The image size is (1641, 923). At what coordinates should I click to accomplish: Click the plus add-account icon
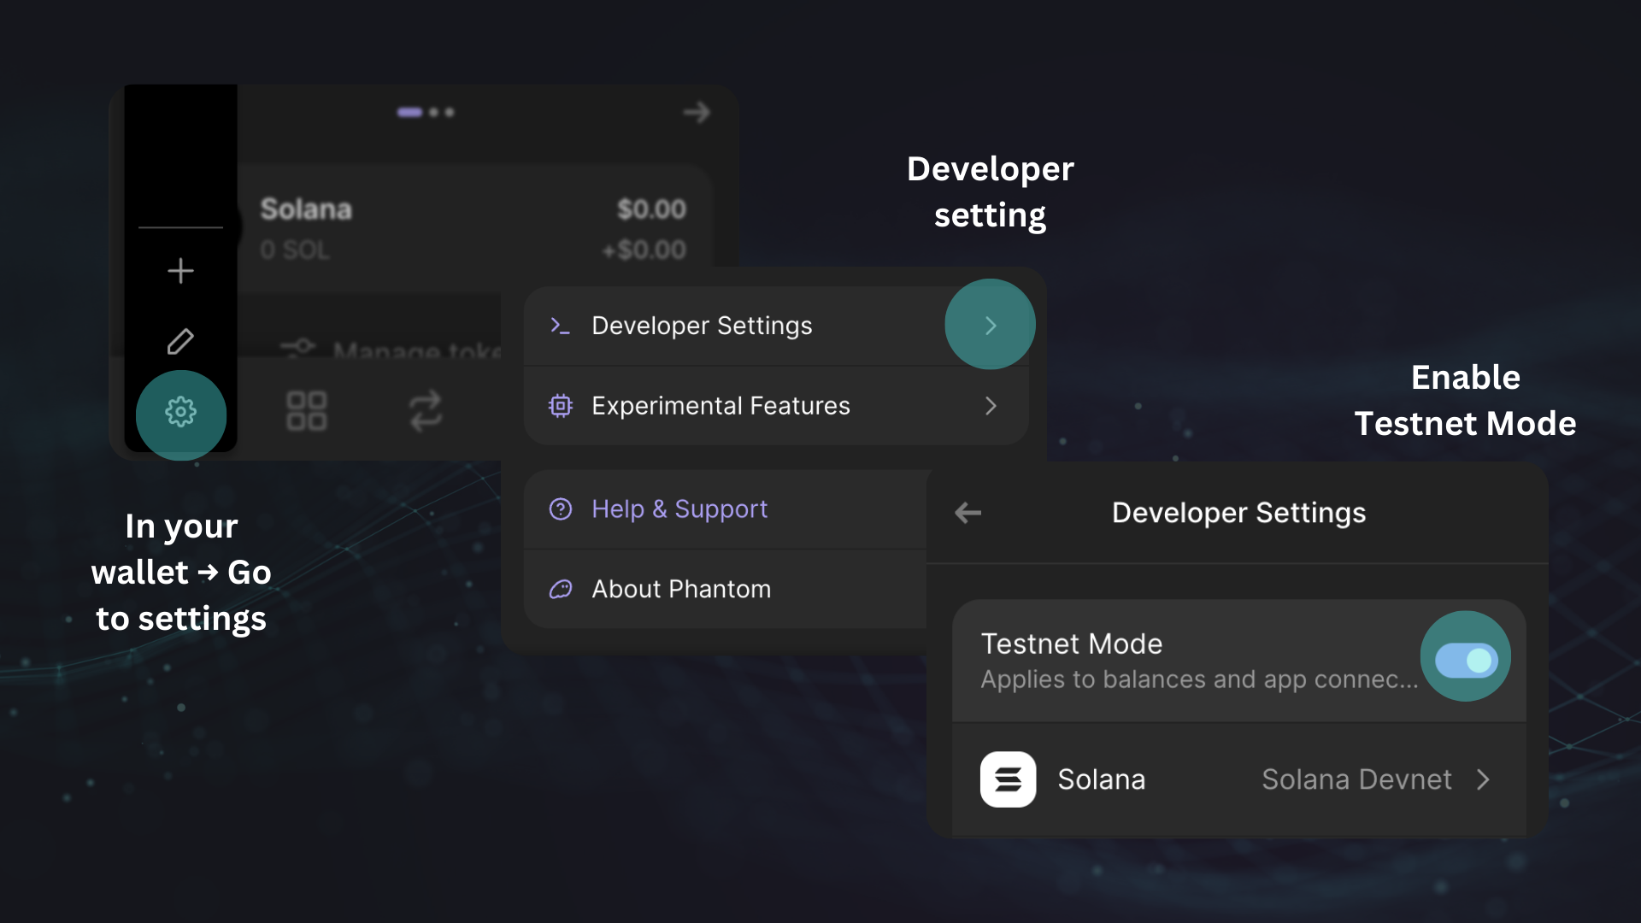tap(180, 271)
